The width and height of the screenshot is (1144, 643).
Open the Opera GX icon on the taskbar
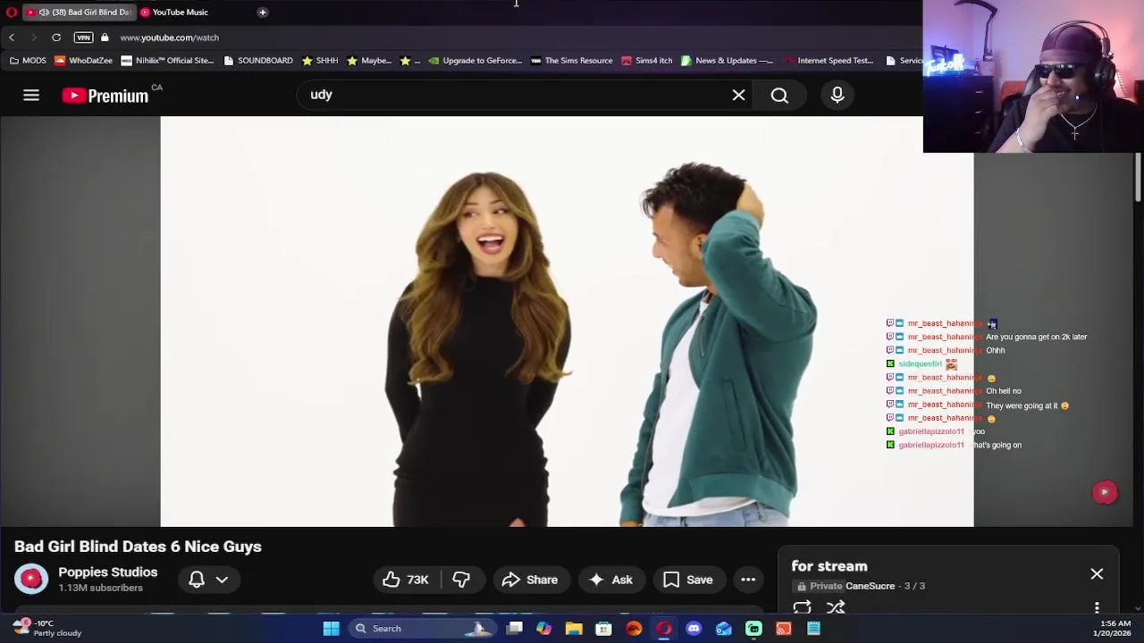[664, 629]
